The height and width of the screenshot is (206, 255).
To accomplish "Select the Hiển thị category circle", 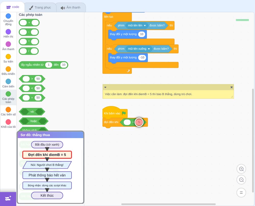I will pyautogui.click(x=8, y=32).
